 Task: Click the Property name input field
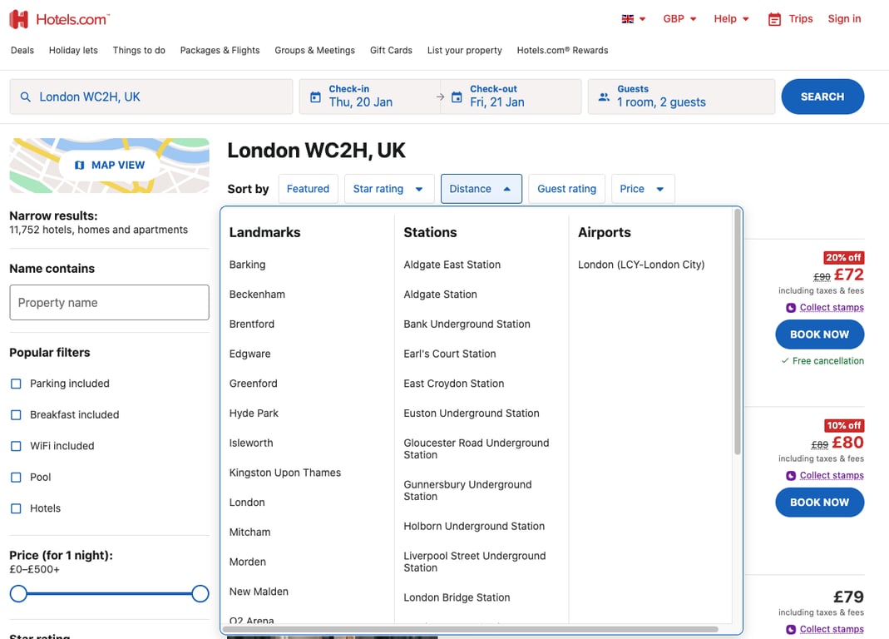click(x=110, y=303)
